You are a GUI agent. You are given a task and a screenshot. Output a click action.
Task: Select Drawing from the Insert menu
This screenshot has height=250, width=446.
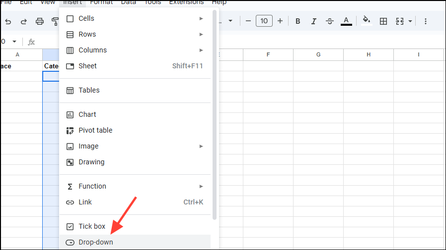pyautogui.click(x=135, y=162)
